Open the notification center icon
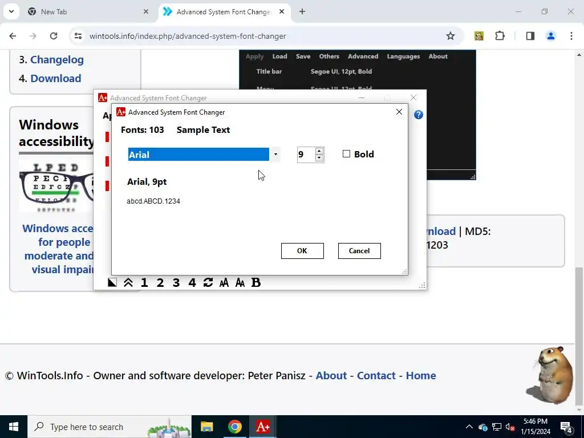The image size is (584, 438). click(566, 427)
